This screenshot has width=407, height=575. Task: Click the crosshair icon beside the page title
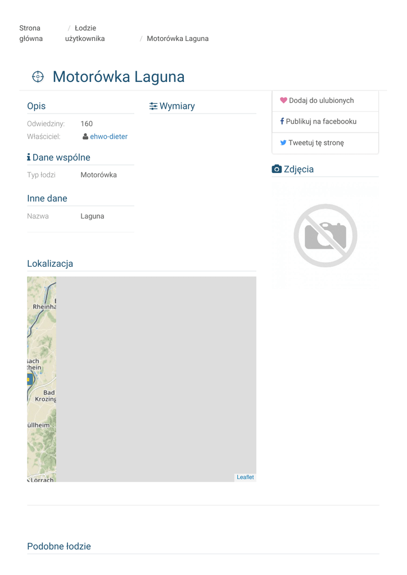click(x=38, y=77)
